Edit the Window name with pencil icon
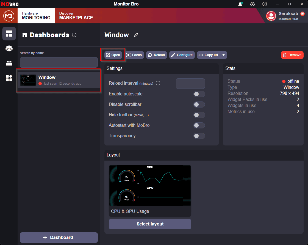The width and height of the screenshot is (308, 245). 136,35
